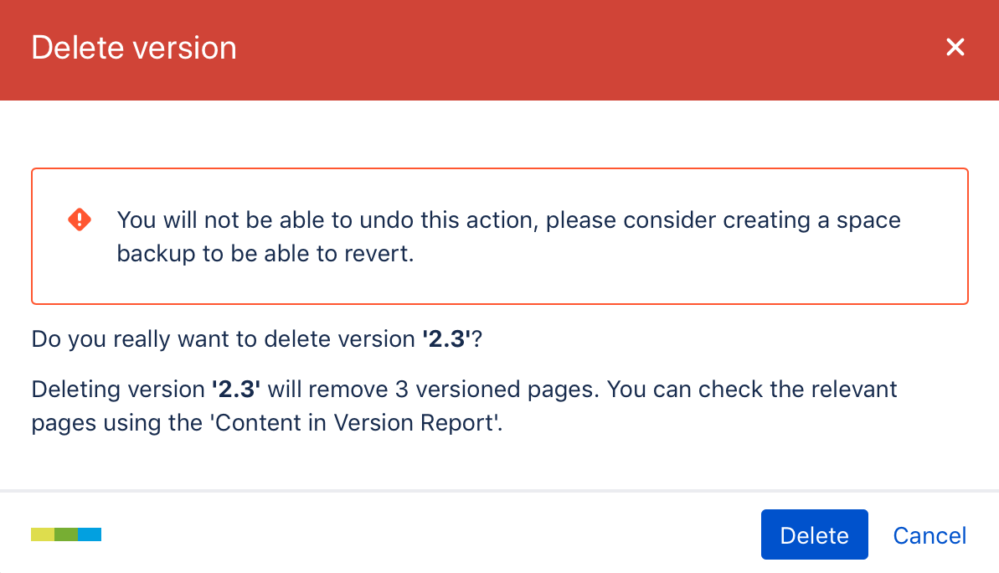Viewport: 999px width, 573px height.
Task: Click the words 'Deleting version' in the paragraph
Action: coord(117,390)
